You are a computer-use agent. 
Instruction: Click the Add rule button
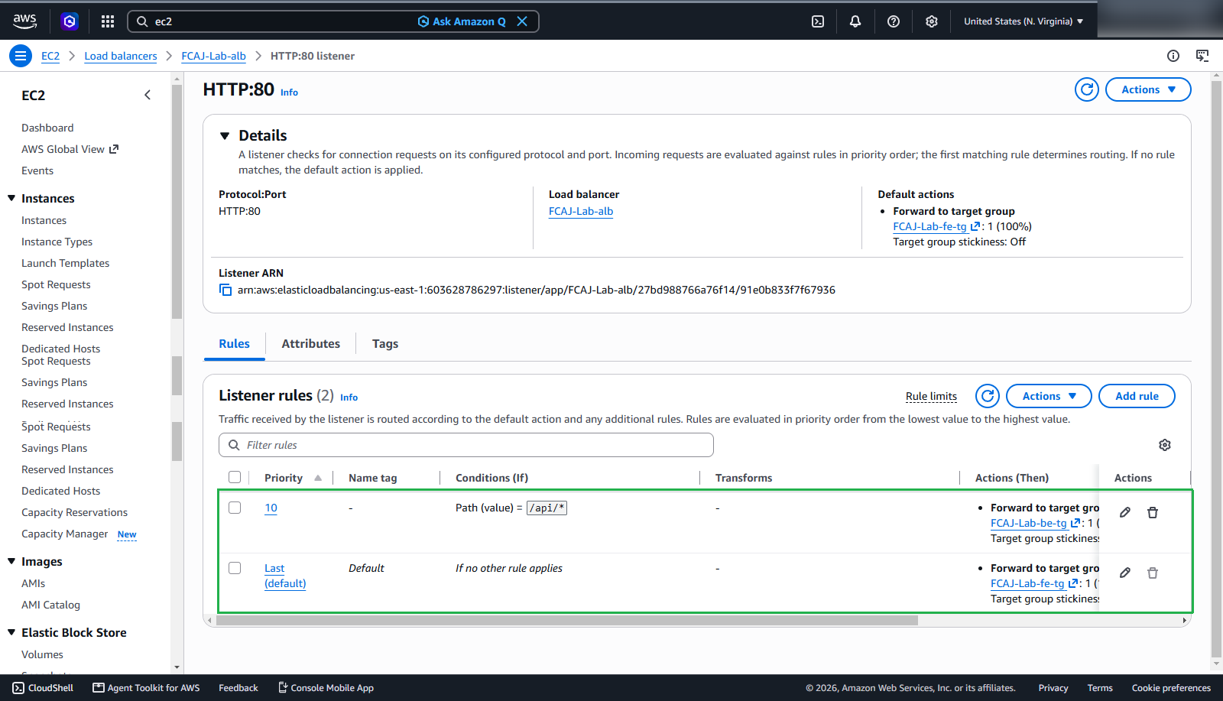pyautogui.click(x=1137, y=396)
